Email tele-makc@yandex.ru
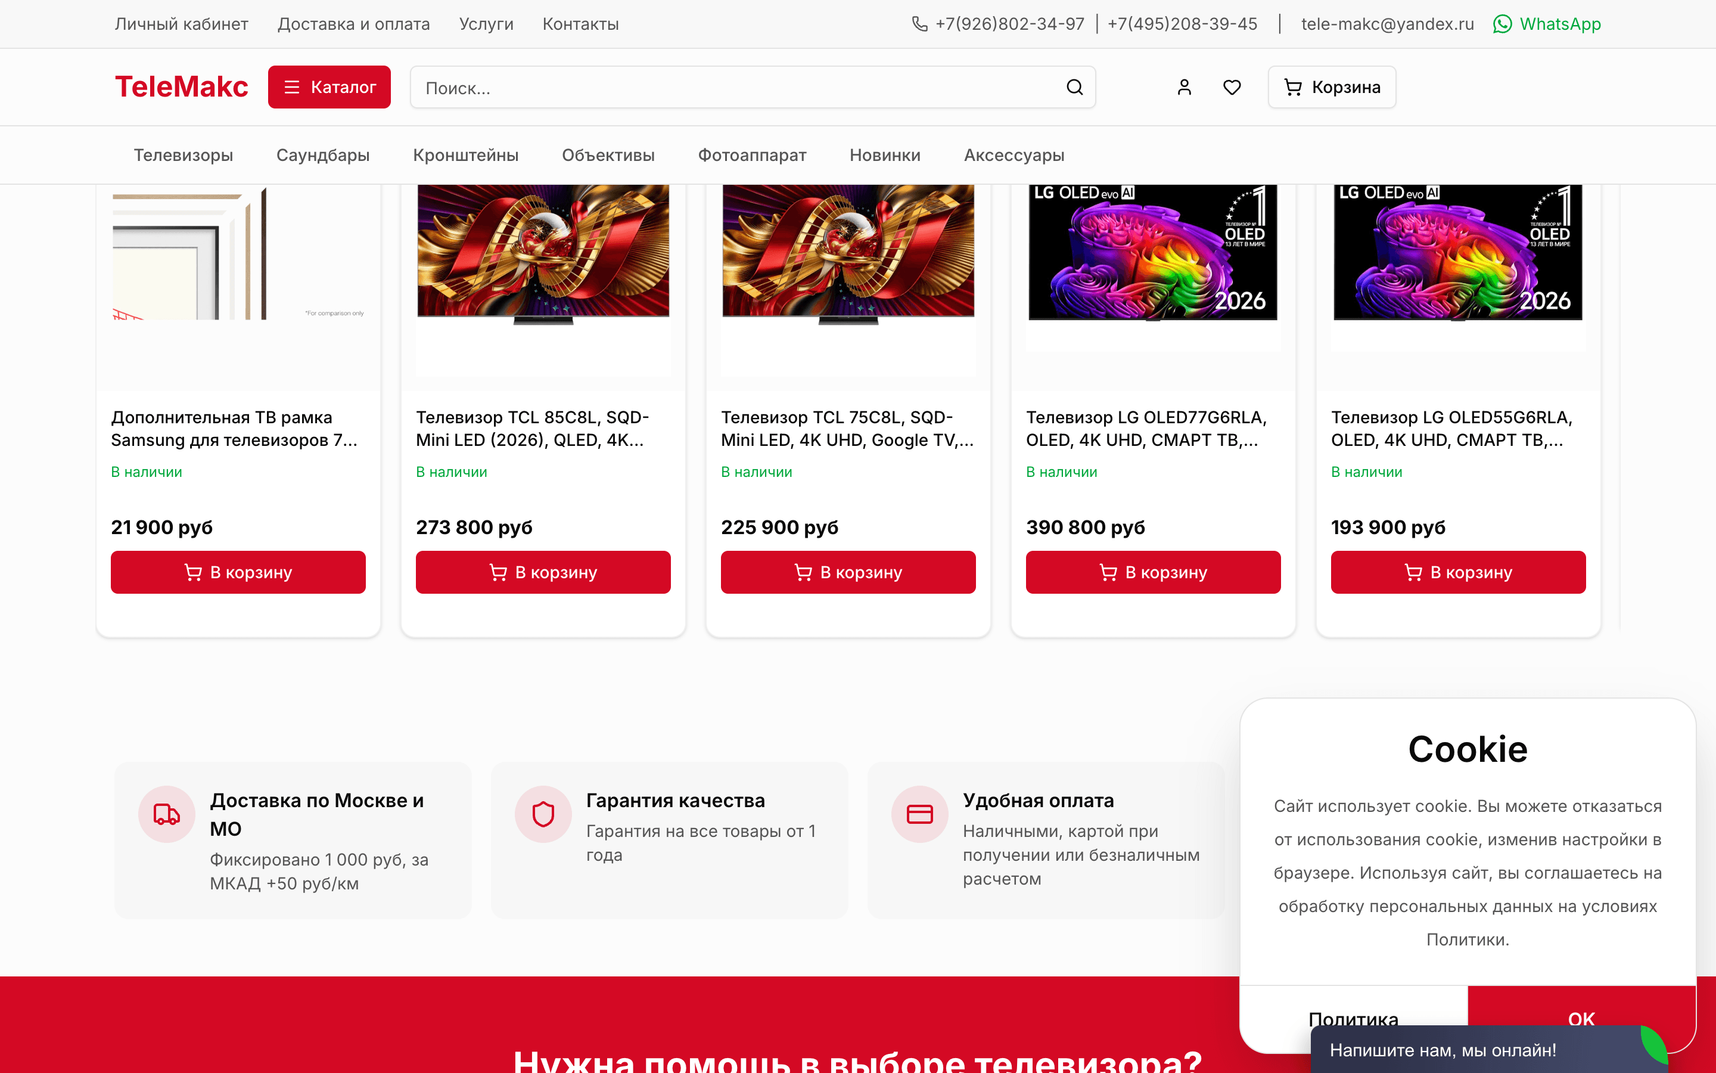Screen dimensions: 1716x1073 [x=1388, y=24]
